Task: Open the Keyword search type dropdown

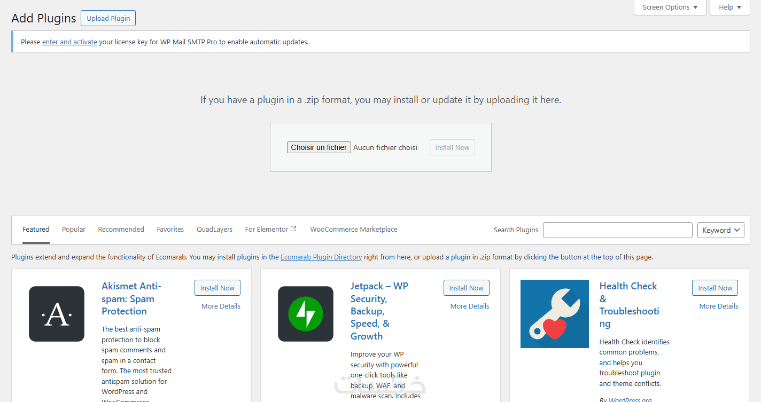Action: click(x=721, y=230)
